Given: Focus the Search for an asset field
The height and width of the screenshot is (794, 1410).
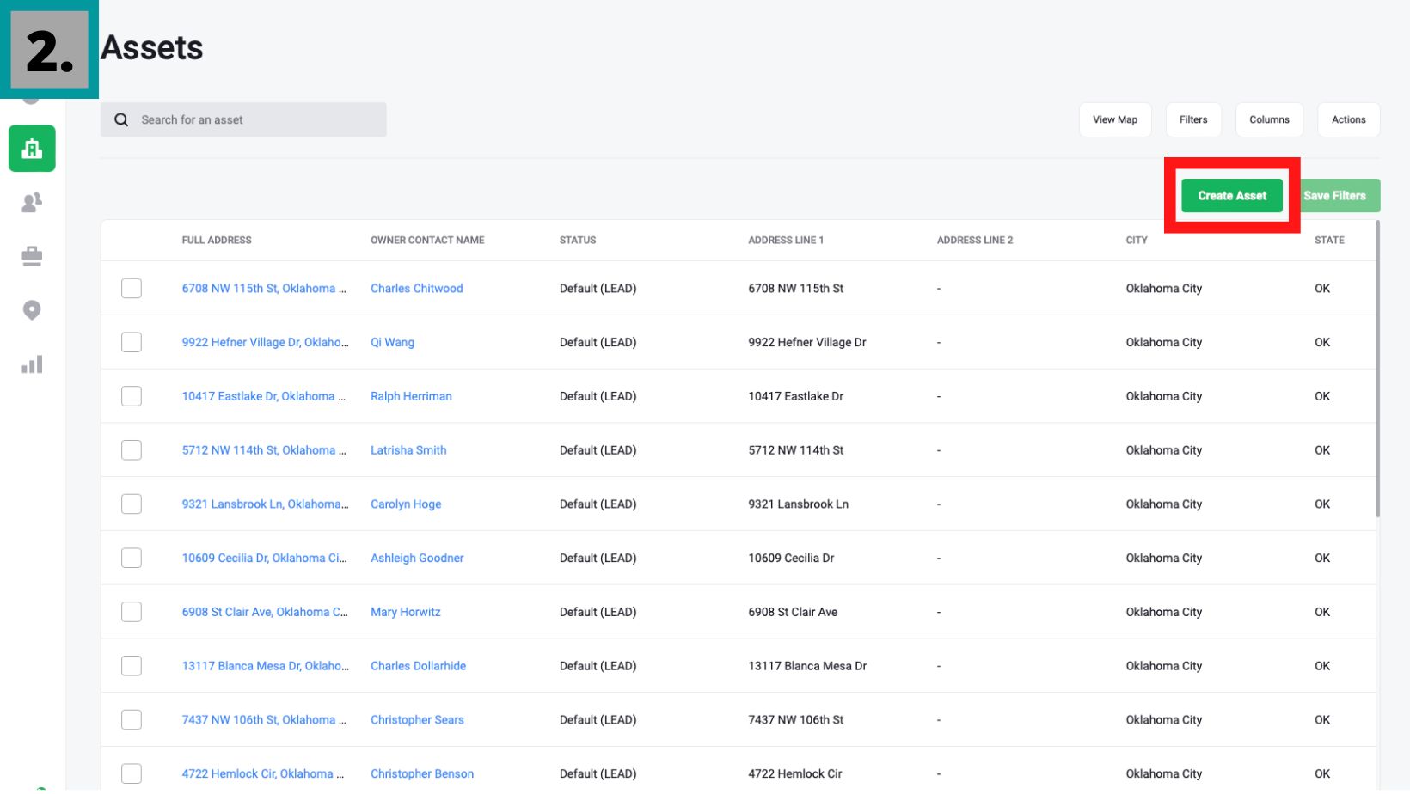Looking at the screenshot, I should 243,120.
